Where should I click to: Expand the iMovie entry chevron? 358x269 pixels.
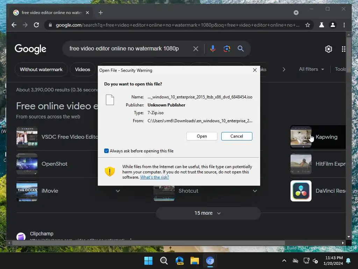[x=118, y=191]
